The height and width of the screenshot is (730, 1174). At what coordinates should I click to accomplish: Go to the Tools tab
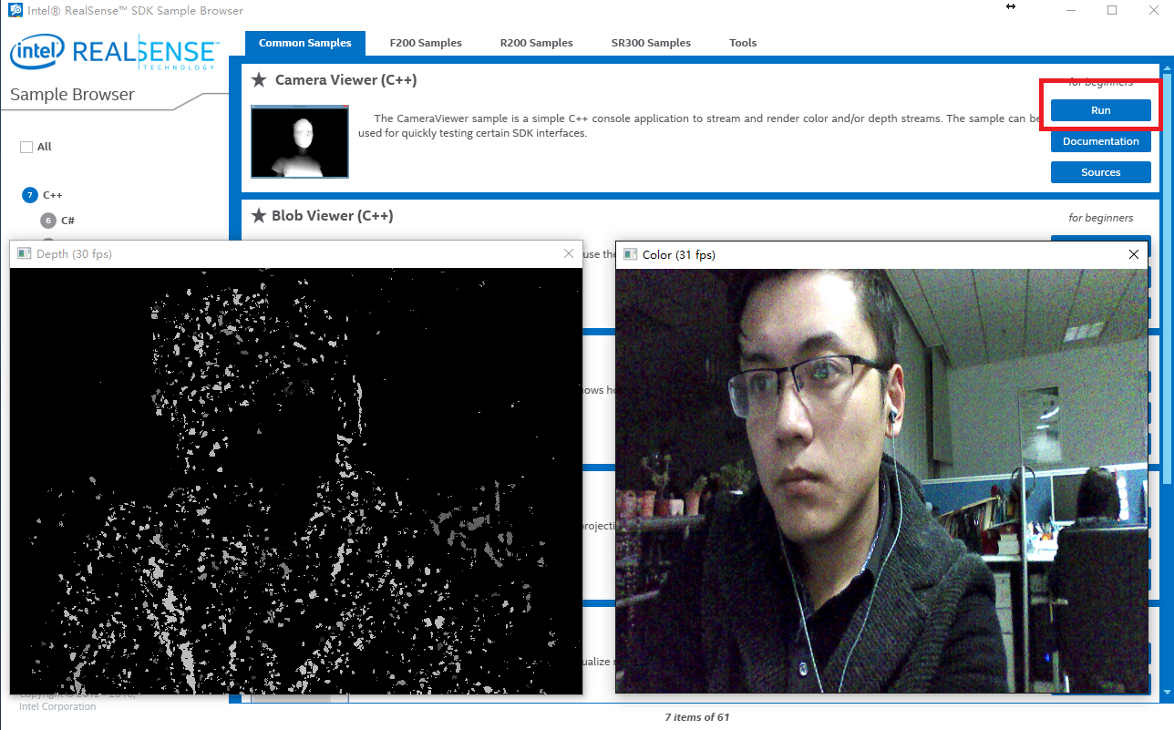tap(743, 43)
